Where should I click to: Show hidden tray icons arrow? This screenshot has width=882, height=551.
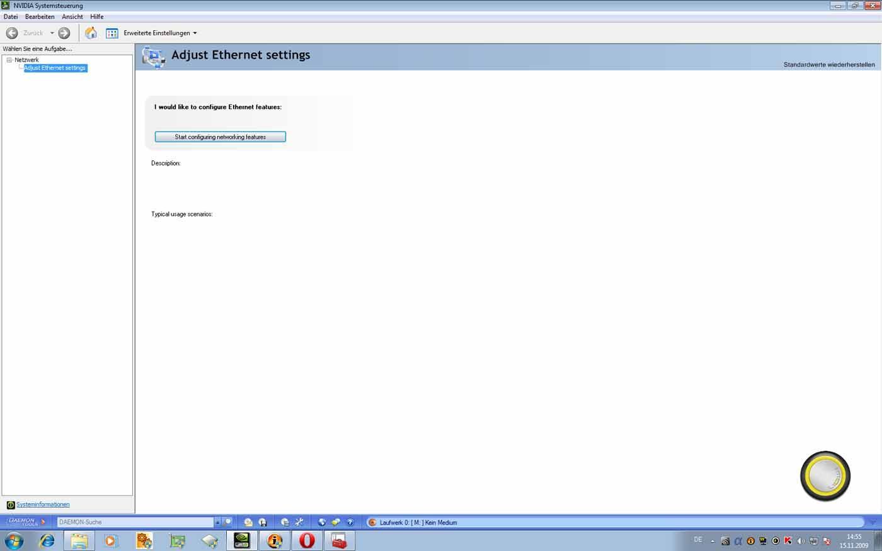coord(713,541)
